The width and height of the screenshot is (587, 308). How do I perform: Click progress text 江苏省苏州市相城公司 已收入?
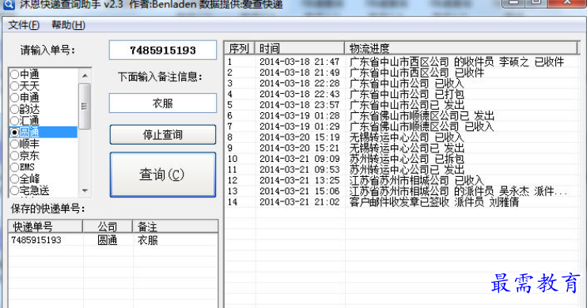[417, 181]
